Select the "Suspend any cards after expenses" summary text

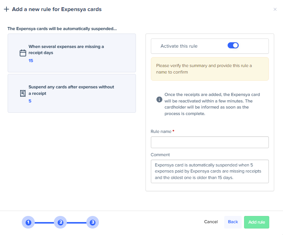(71, 90)
